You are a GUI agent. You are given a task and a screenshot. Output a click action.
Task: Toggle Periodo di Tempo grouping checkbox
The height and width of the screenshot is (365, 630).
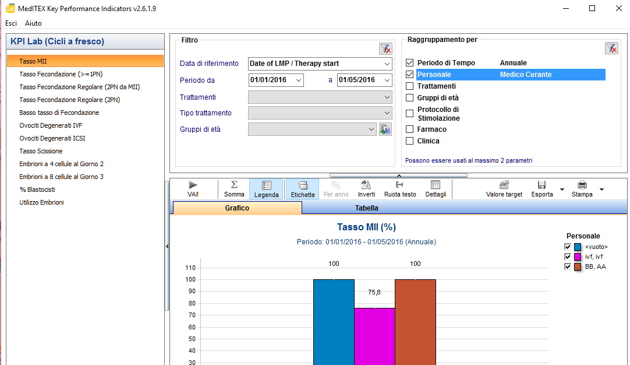pyautogui.click(x=409, y=63)
